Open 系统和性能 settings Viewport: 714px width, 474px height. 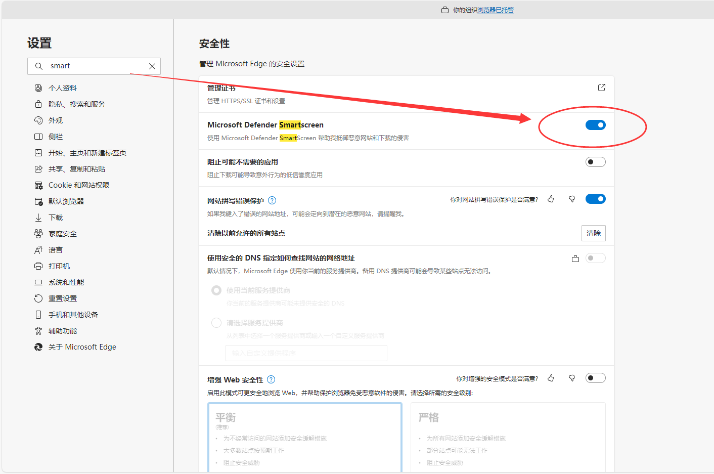click(x=66, y=282)
